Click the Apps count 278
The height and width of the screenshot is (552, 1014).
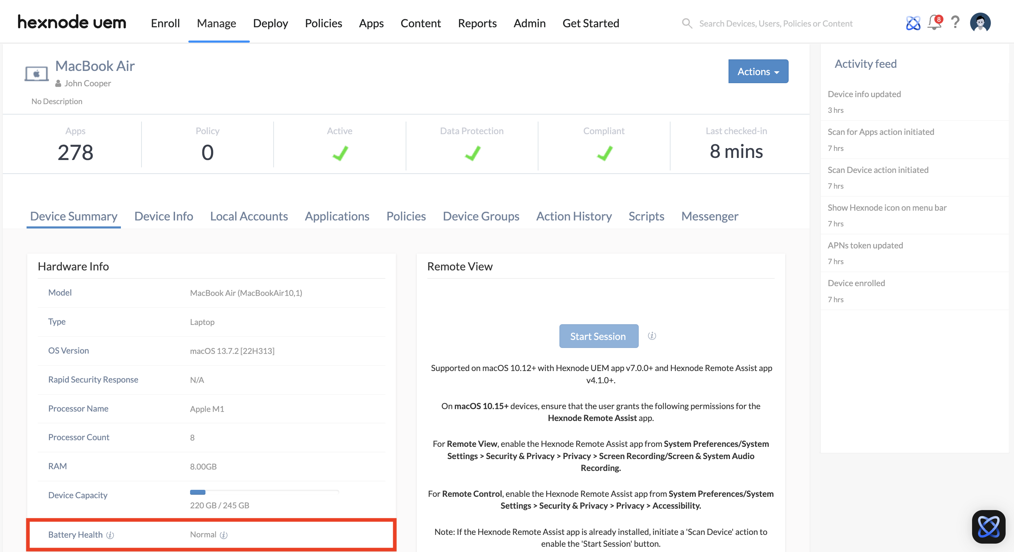coord(75,152)
